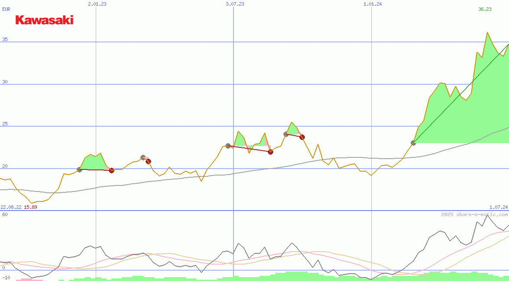Image resolution: width=509 pixels, height=281 pixels.
Task: Click the 1.01.24 date label
Action: point(373,4)
